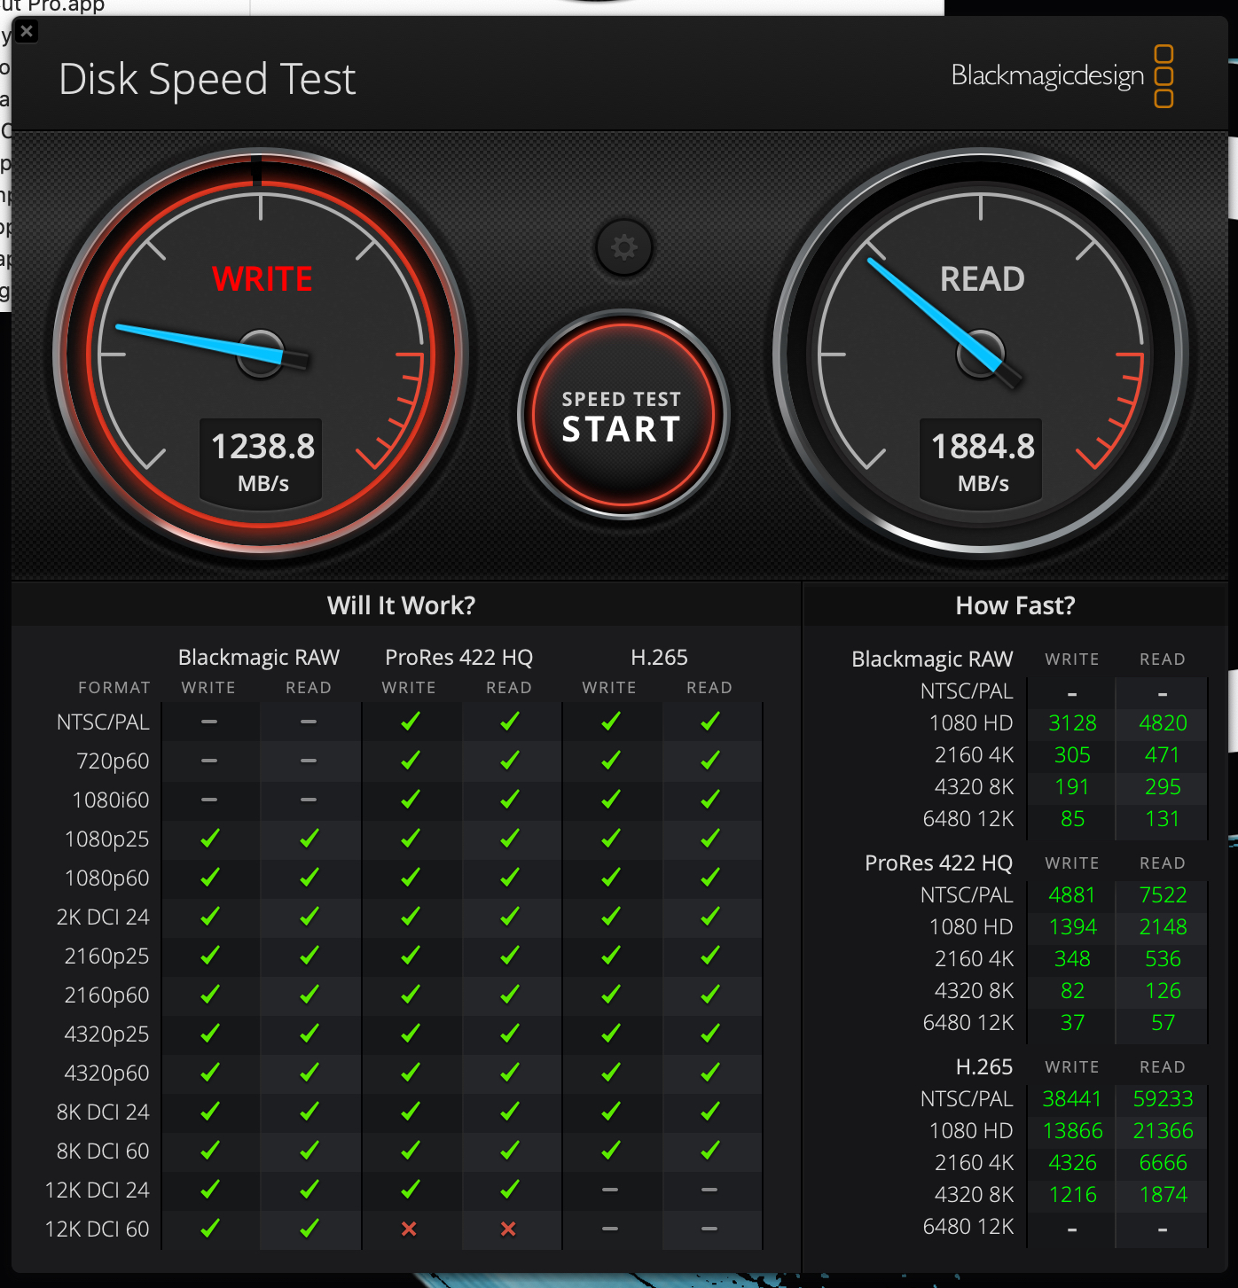Screen dimensions: 1238x1288
Task: Click the H.265 2160 4K read value 6666
Action: 1163,1163
